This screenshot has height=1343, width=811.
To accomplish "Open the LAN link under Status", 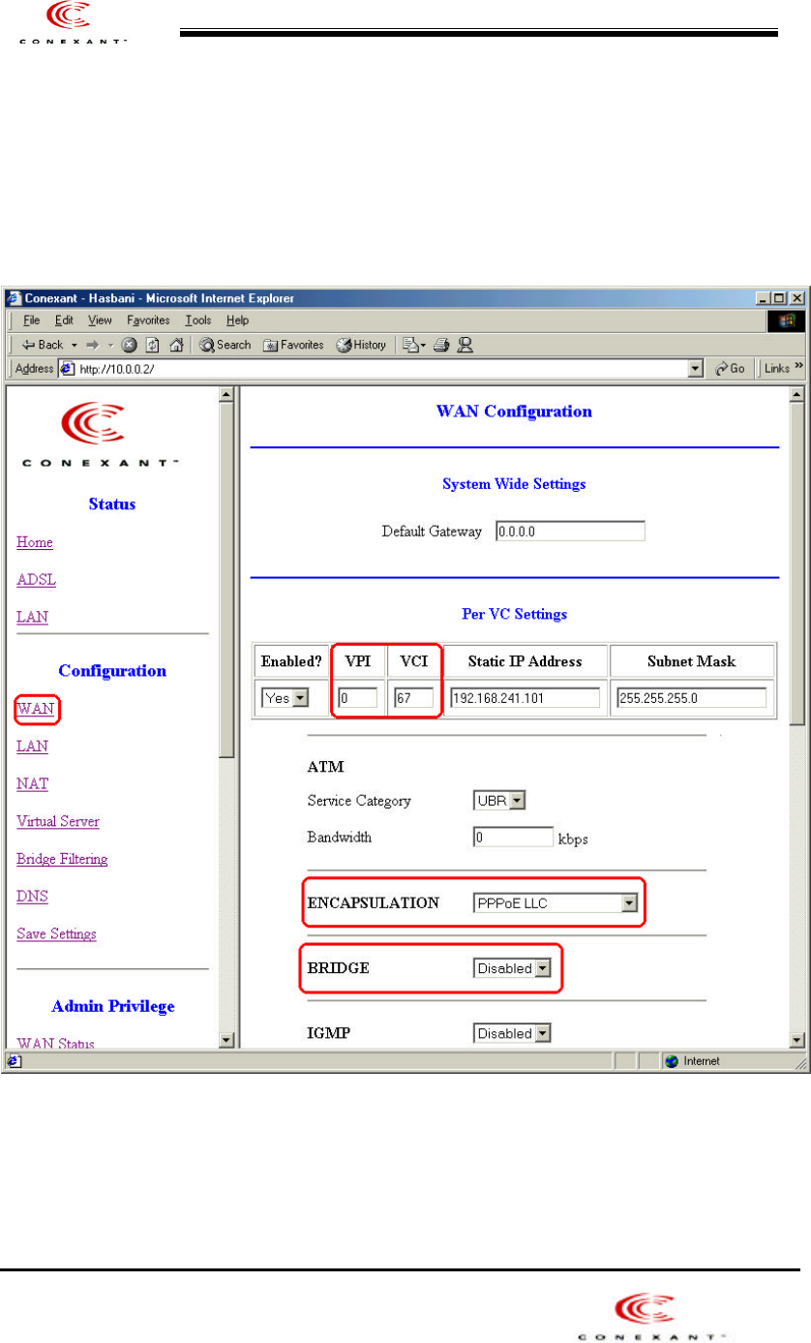I will click(x=32, y=617).
